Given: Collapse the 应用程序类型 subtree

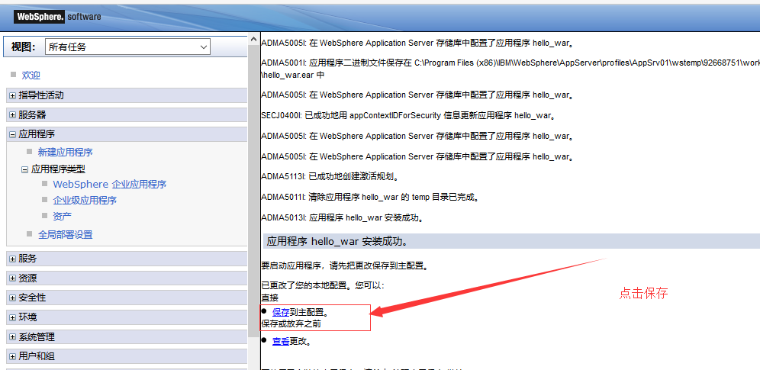Looking at the screenshot, I should click(x=25, y=169).
